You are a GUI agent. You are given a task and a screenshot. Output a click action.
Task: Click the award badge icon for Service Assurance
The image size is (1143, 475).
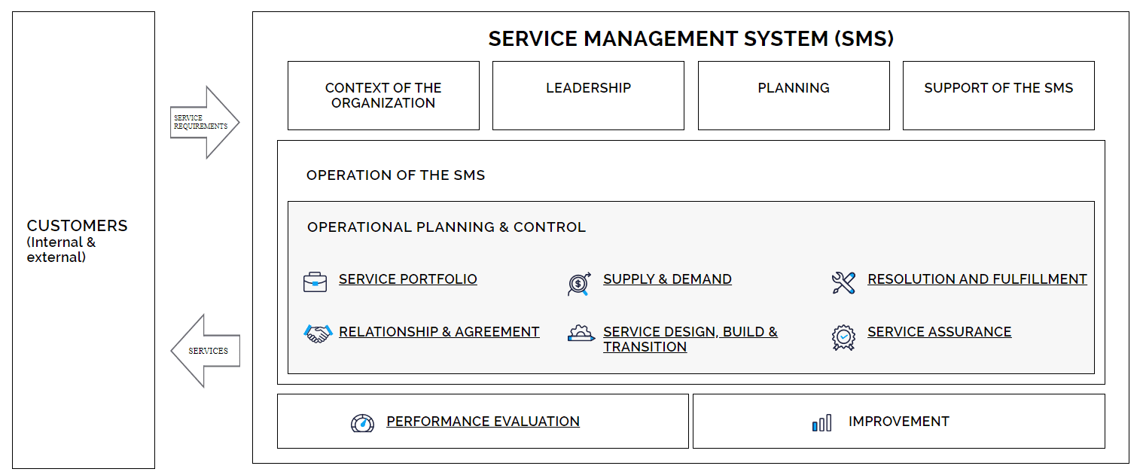(x=843, y=336)
